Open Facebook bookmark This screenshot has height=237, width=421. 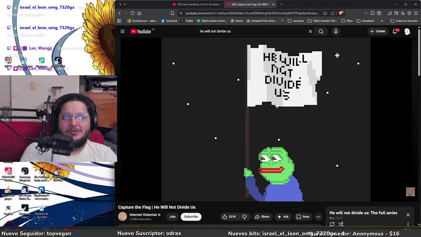pyautogui.click(x=169, y=21)
